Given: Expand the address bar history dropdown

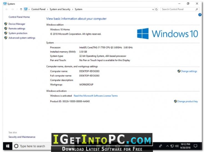Looking at the screenshot, I should coord(153,9).
